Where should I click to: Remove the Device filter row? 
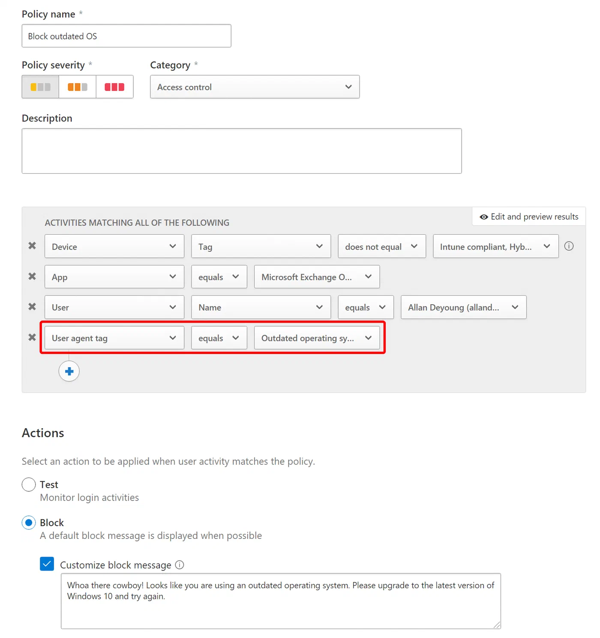[x=32, y=246]
